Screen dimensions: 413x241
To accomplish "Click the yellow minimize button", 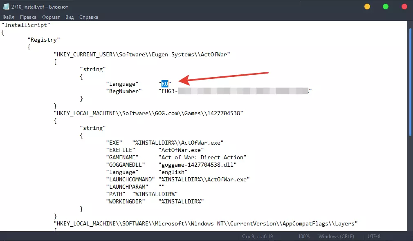I will (x=367, y=7).
